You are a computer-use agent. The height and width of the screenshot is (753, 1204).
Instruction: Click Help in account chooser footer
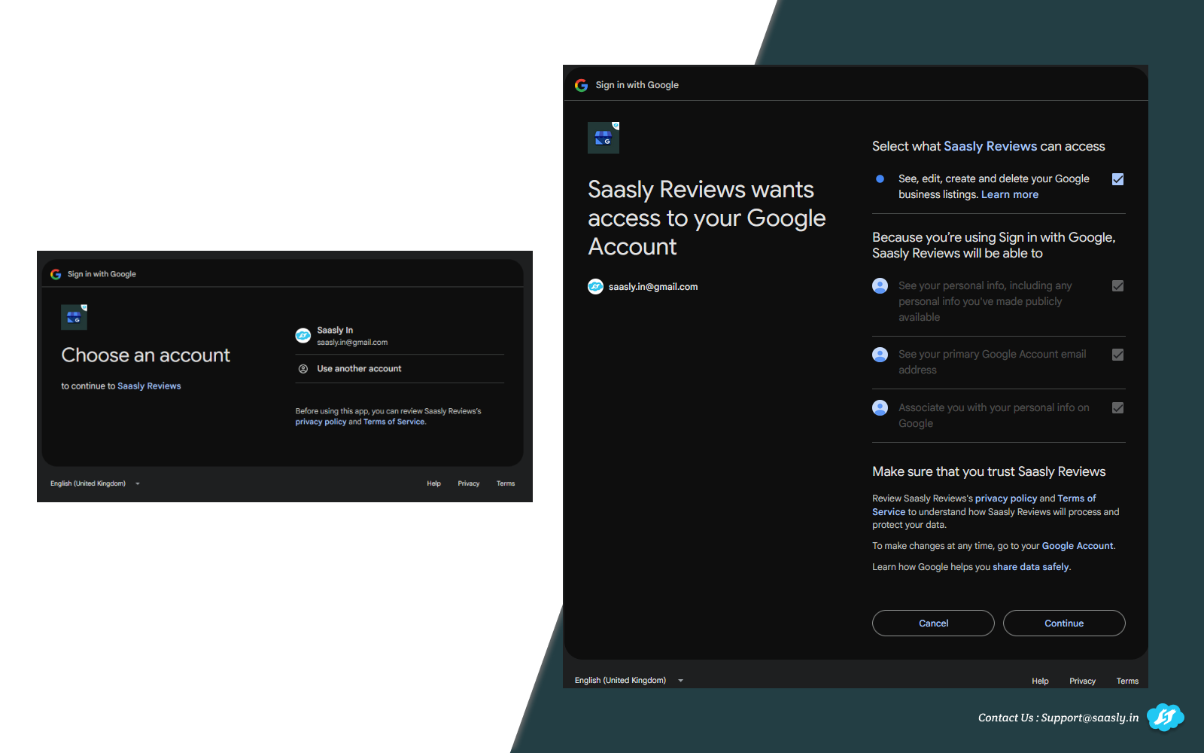pyautogui.click(x=434, y=483)
